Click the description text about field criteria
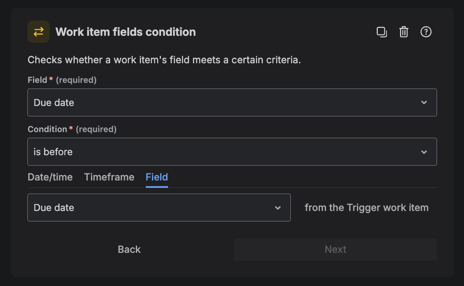The height and width of the screenshot is (286, 464). (x=163, y=60)
